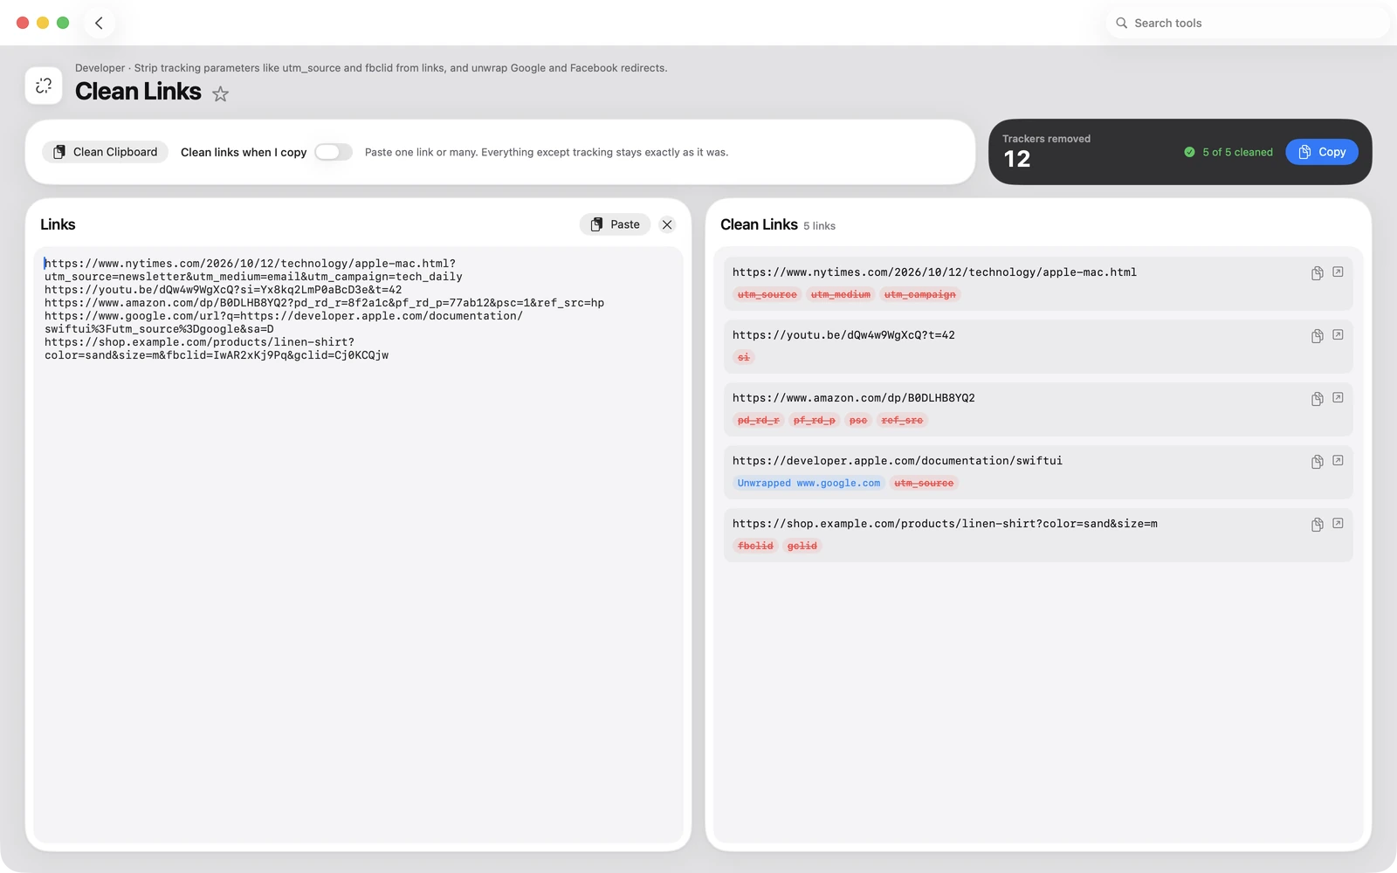The width and height of the screenshot is (1397, 873).
Task: Click the removed utm_medium tracker tag
Action: (x=841, y=295)
